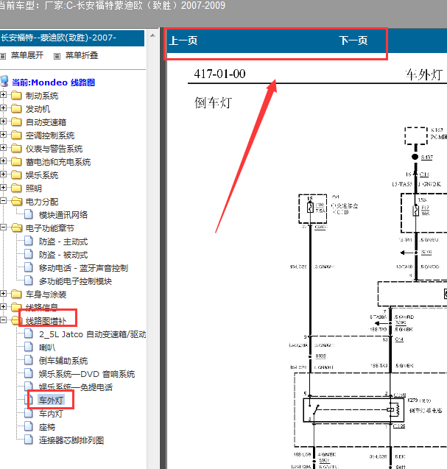
Task: Click the 发动机 folder icon
Action: (x=16, y=108)
